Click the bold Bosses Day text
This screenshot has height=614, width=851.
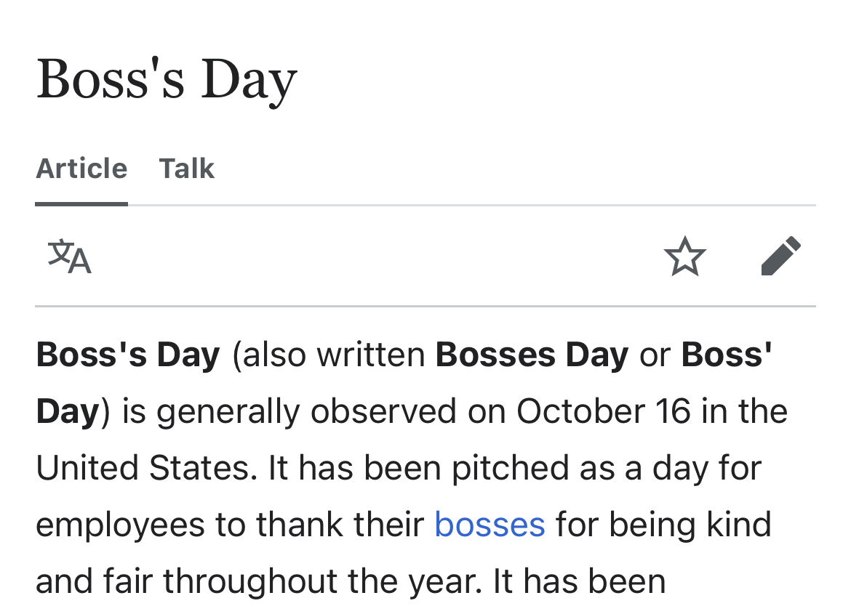532,355
